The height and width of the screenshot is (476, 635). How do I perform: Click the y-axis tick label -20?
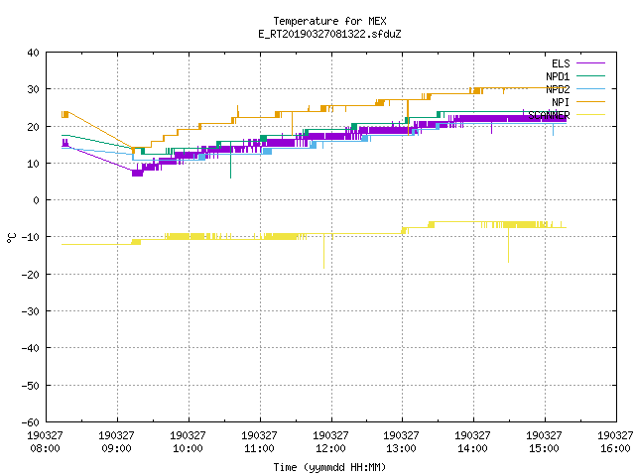pyautogui.click(x=31, y=275)
